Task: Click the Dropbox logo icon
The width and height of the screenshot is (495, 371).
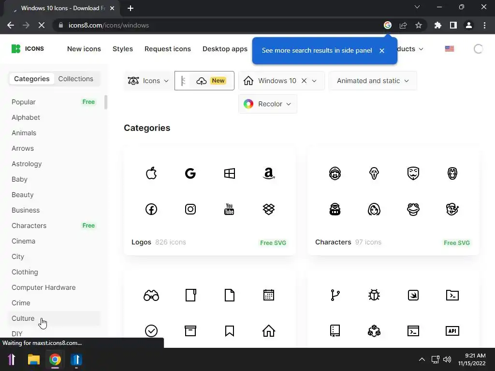Action: pyautogui.click(x=269, y=209)
